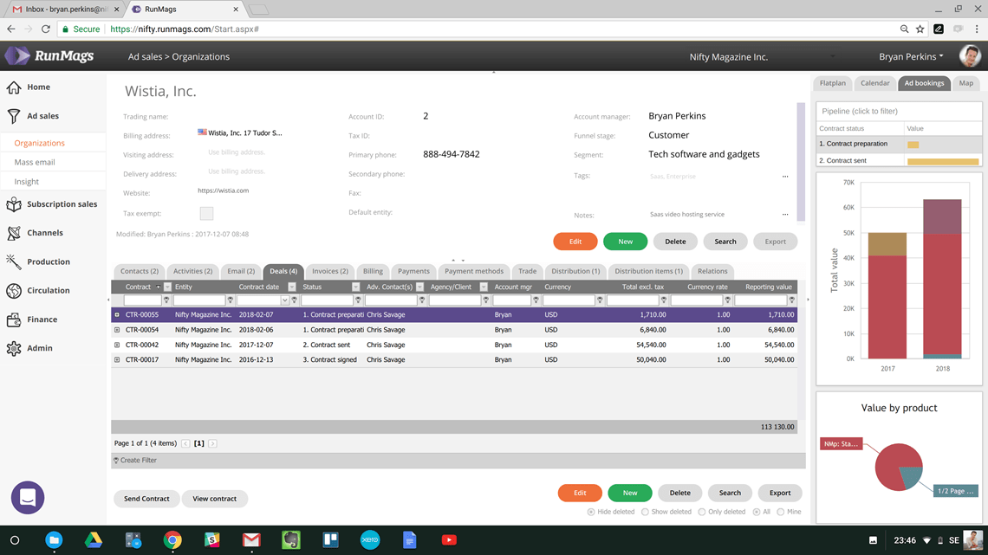Screen dimensions: 988x555
Task: Click the Contract column filter field
Action: point(142,300)
